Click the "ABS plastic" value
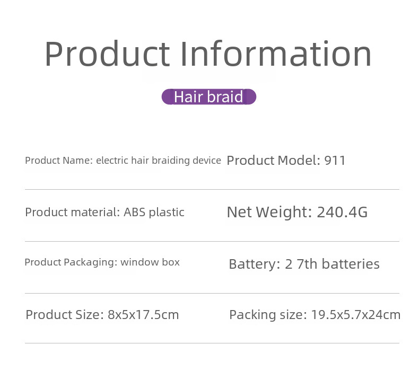This screenshot has height=389, width=419. point(154,213)
